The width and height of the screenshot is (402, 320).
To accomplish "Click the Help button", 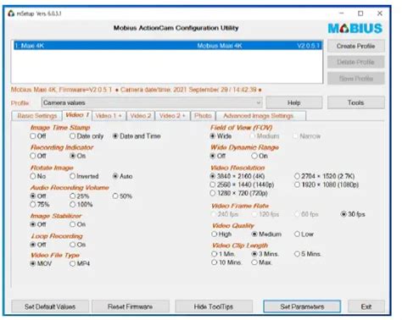I will tap(293, 102).
